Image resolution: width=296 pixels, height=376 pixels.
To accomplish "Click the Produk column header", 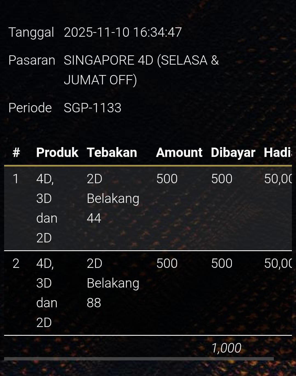I will tap(57, 153).
